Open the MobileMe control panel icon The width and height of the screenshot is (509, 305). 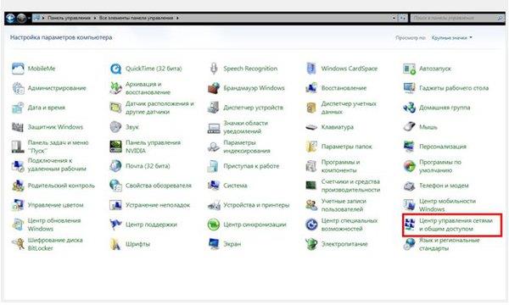pos(18,69)
